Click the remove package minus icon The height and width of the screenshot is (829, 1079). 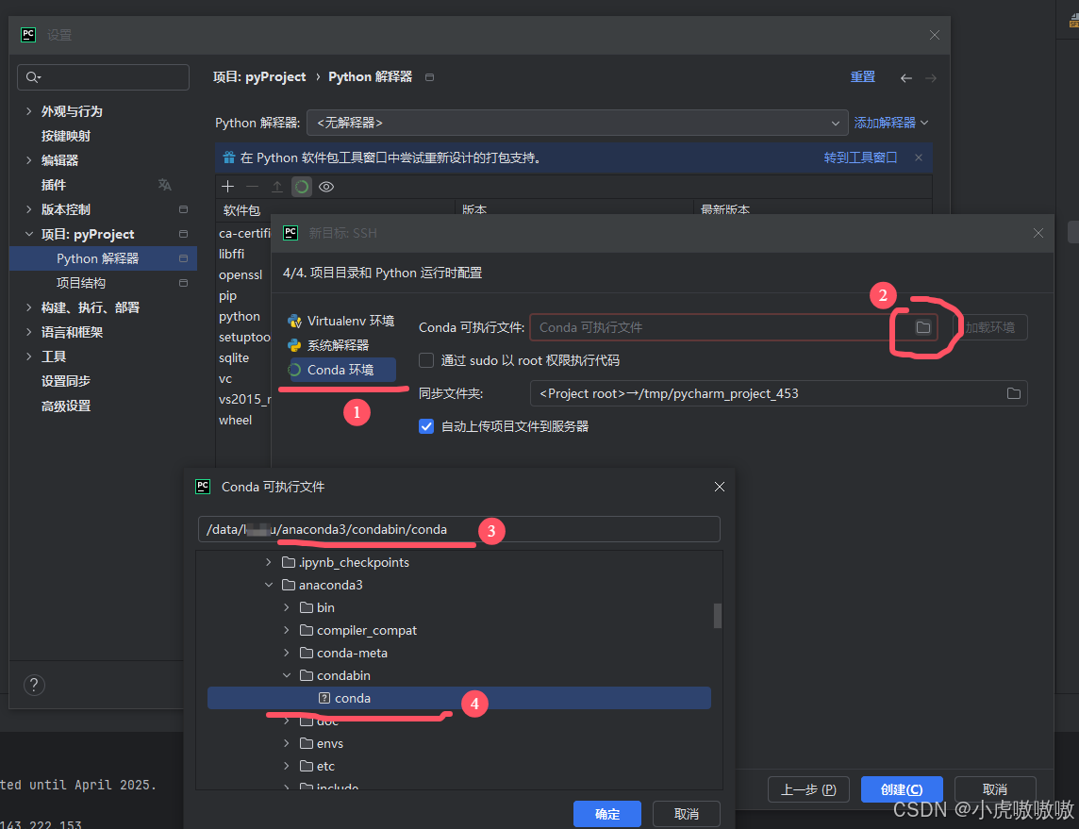(x=253, y=187)
